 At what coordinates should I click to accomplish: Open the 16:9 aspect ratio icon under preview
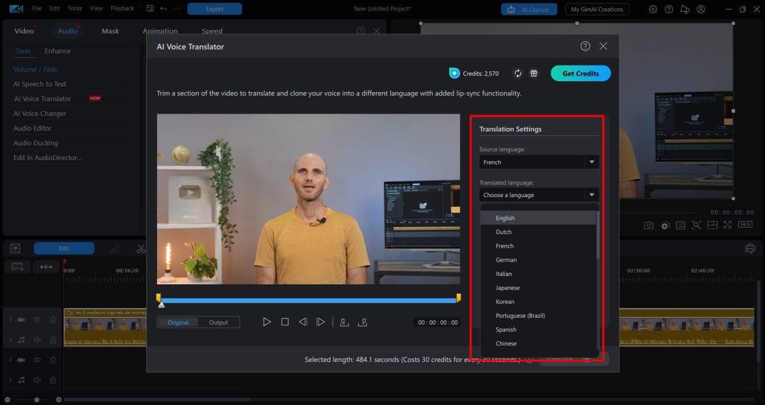click(744, 225)
